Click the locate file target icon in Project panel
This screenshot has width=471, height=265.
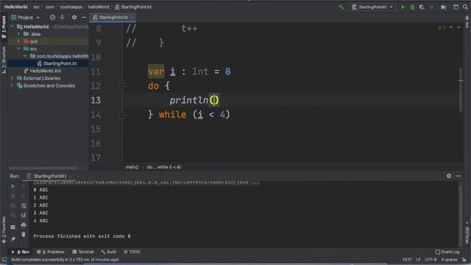[52, 18]
